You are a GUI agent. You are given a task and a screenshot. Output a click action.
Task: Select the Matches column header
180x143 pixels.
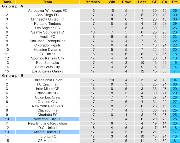(93, 2)
